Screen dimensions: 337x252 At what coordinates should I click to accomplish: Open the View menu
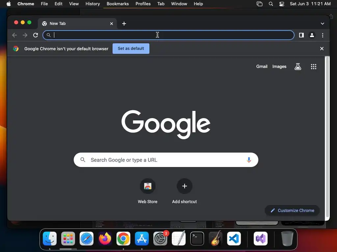point(74,4)
